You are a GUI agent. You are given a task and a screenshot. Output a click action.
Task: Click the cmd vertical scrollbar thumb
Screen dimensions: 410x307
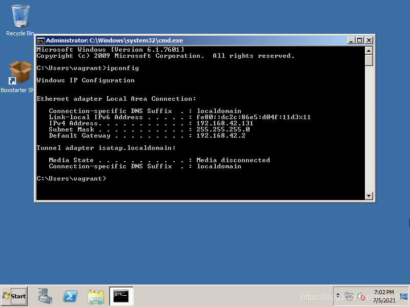(x=368, y=60)
